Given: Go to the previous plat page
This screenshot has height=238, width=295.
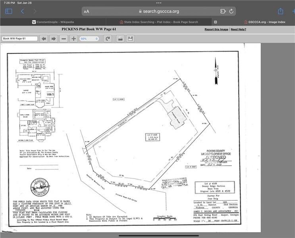Looking at the screenshot, I should [44, 39].
